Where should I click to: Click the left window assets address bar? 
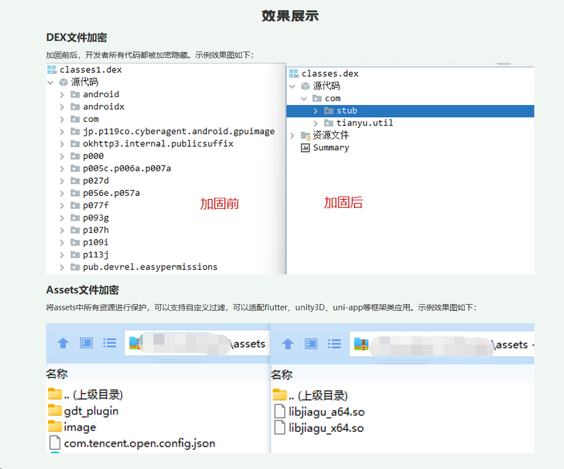[197, 343]
